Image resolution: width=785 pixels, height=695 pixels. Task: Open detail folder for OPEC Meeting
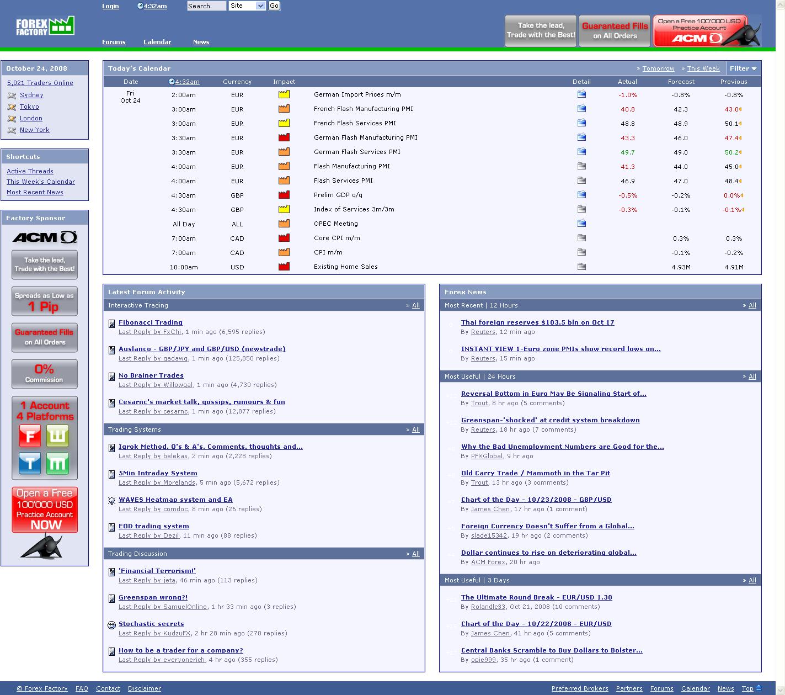[581, 224]
